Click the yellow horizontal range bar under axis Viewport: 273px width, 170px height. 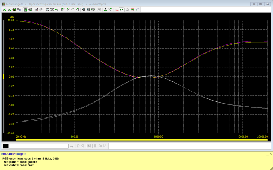coord(142,140)
